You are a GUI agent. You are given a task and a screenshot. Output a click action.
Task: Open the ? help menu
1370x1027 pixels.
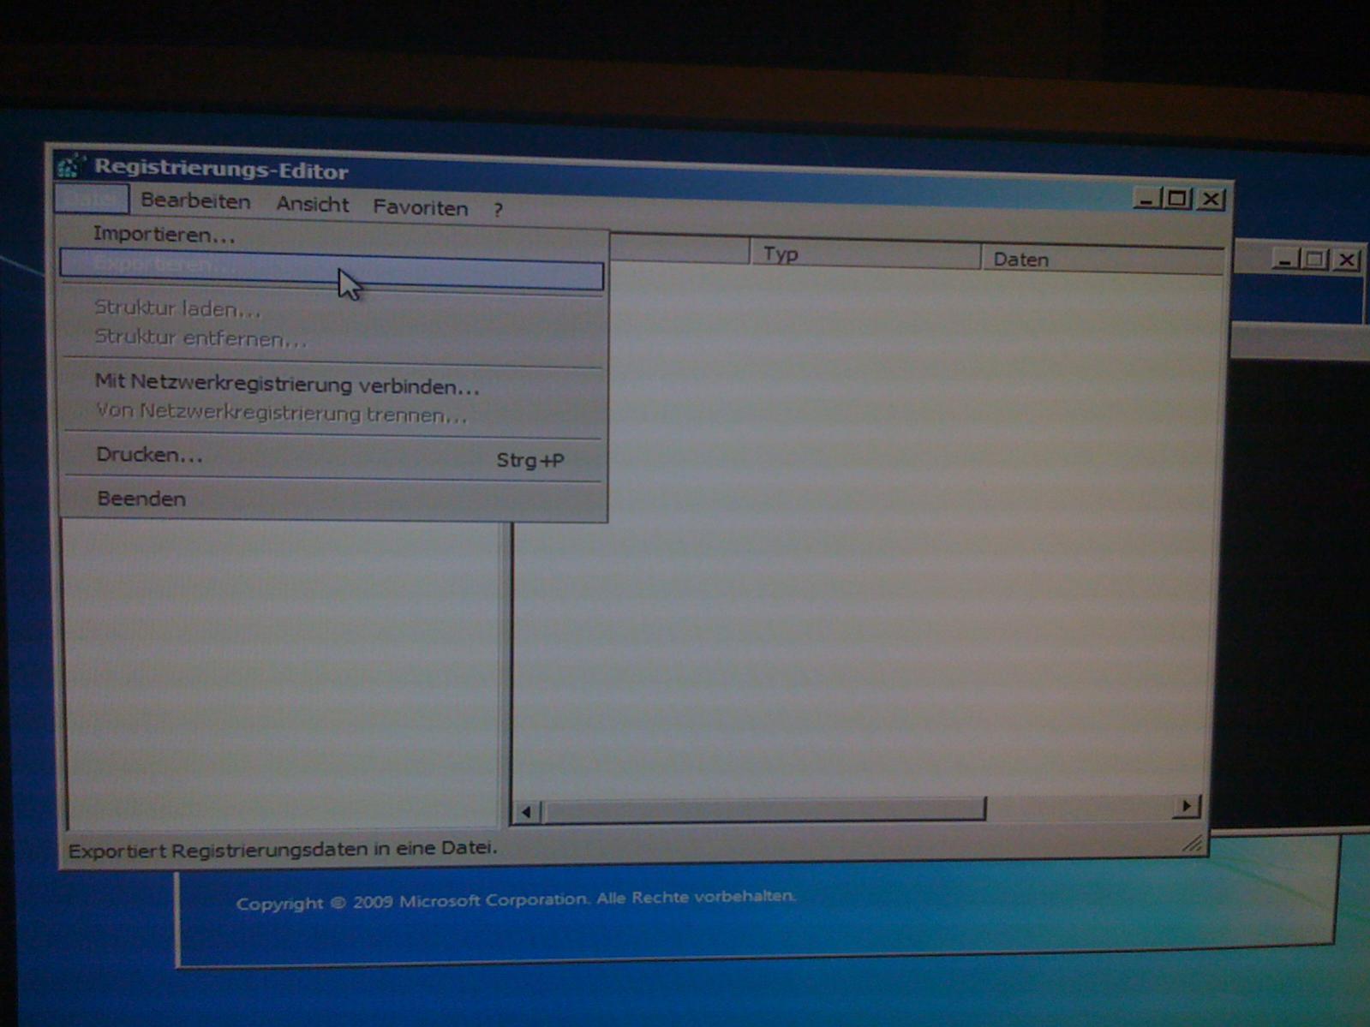point(498,210)
